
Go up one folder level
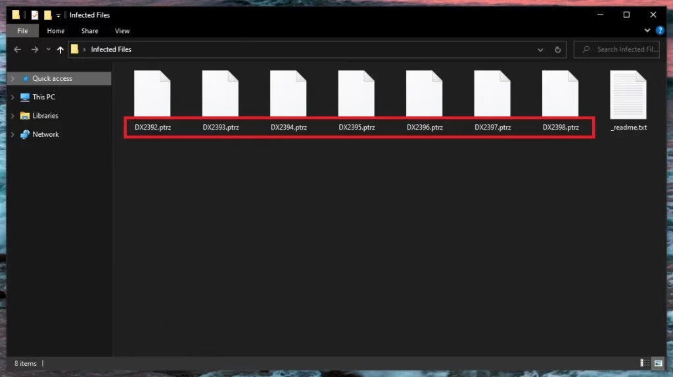point(60,49)
